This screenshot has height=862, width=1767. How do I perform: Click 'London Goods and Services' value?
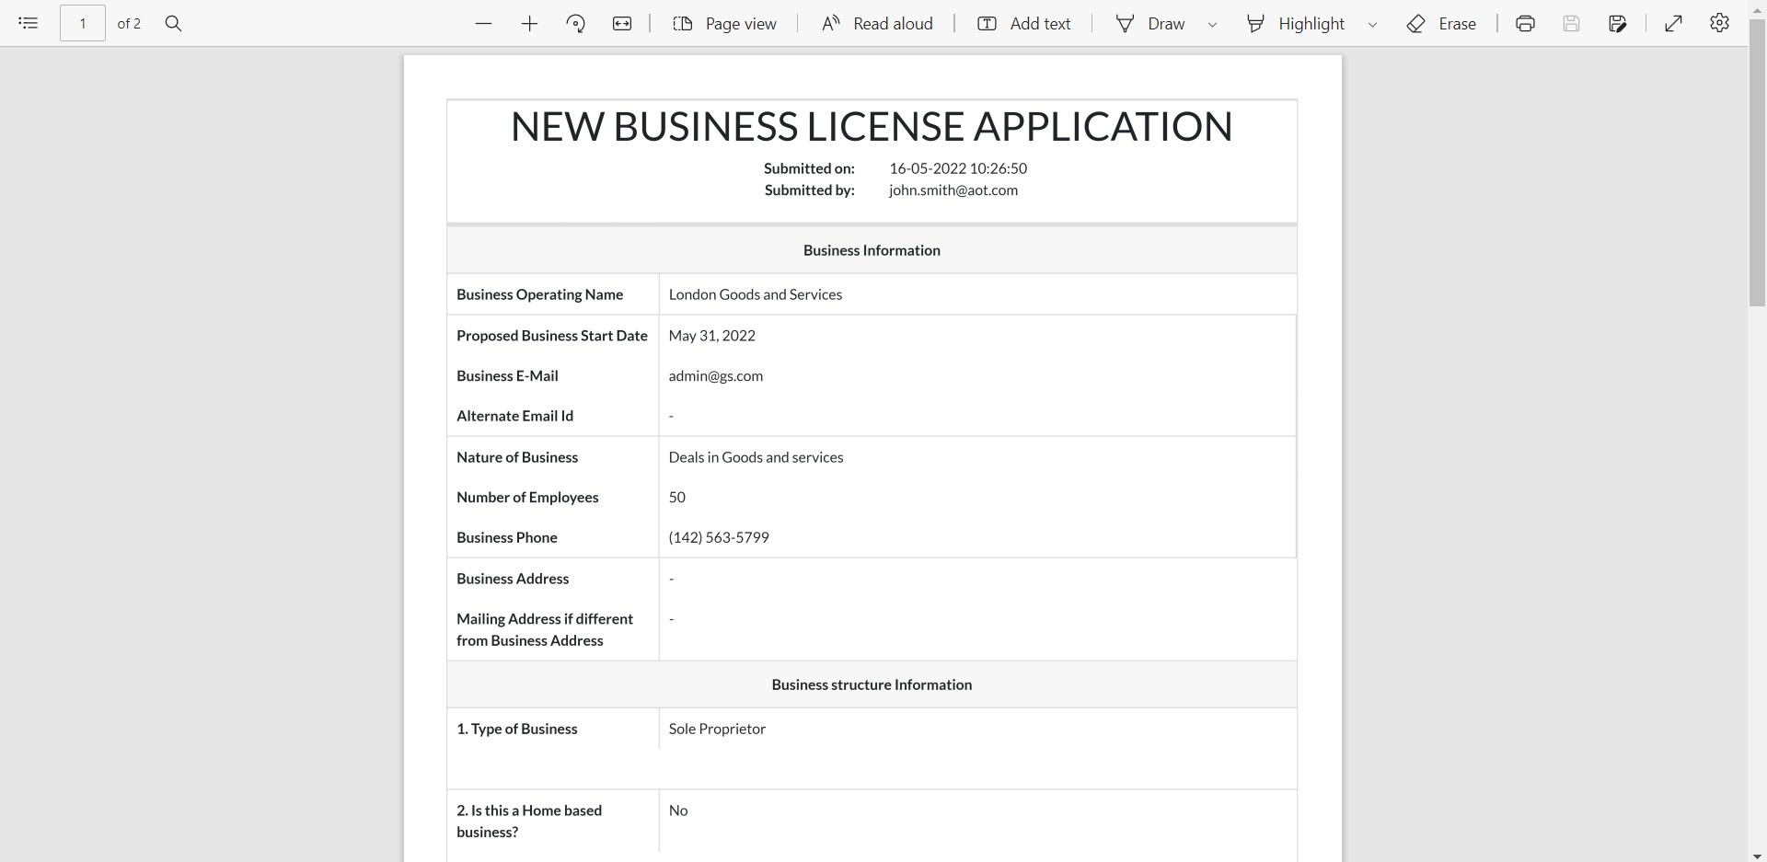(756, 294)
